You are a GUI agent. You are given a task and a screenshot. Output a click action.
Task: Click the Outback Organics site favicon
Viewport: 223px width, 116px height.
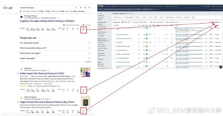pos(21,98)
